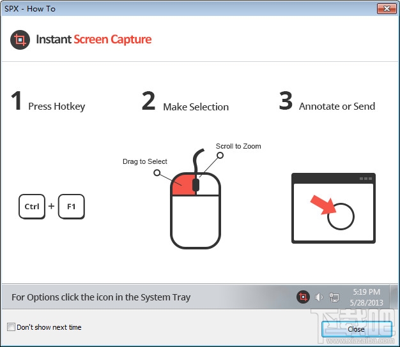Viewport: 400px width, 347px height.
Task: Click the "Scroll to Zoom" label
Action: pos(238,146)
